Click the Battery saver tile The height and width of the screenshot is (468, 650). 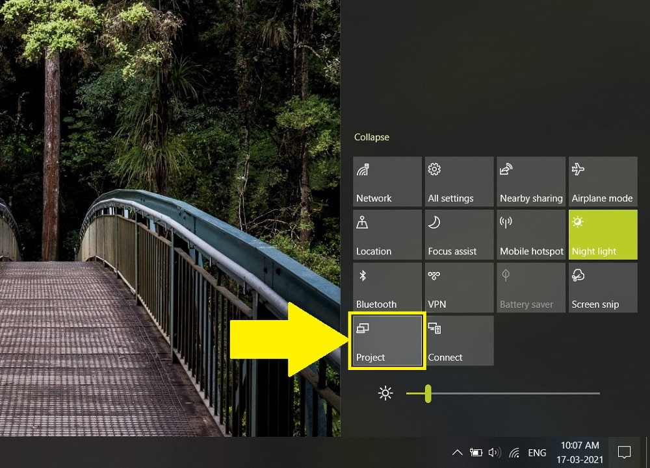point(531,288)
